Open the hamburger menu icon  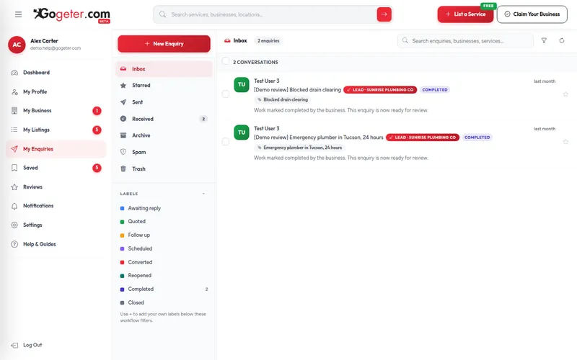pyautogui.click(x=19, y=14)
